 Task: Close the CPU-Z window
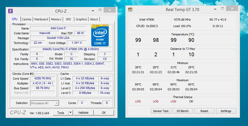click(110, 10)
